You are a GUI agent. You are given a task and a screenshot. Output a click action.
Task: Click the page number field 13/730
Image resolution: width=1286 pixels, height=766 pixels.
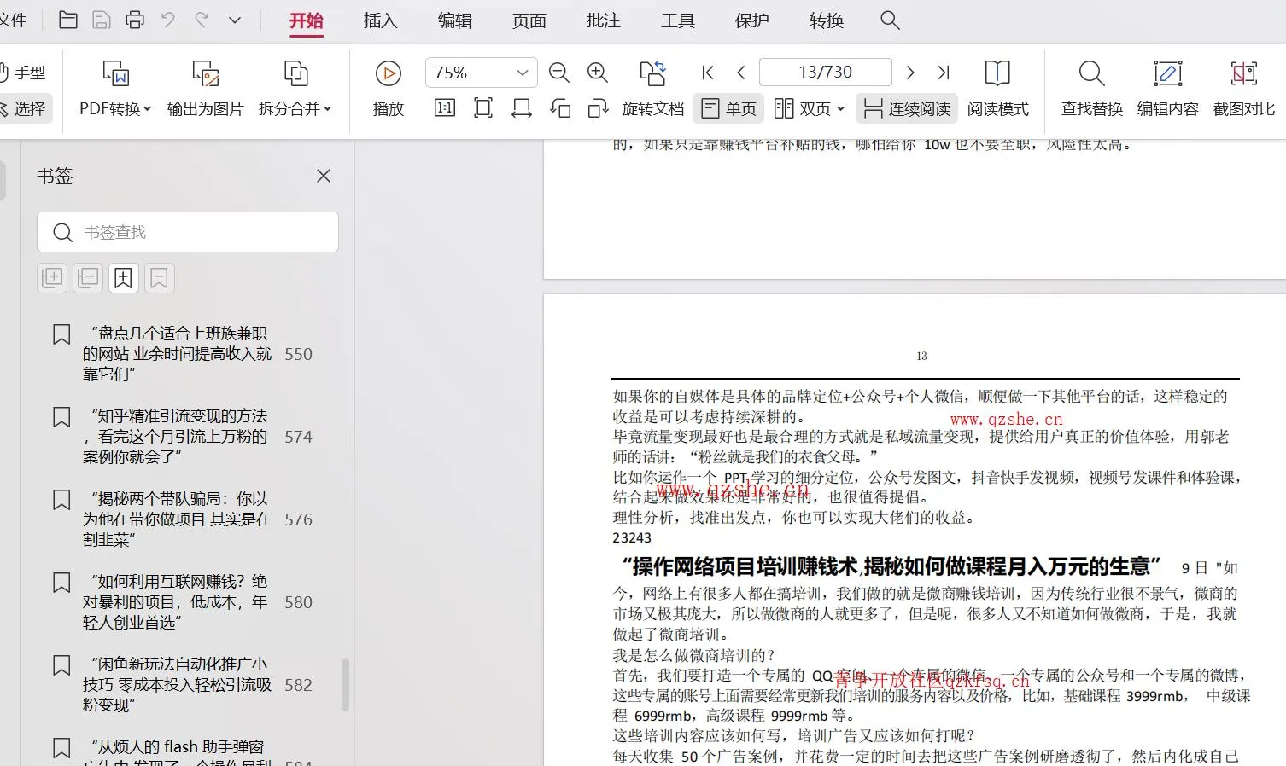[826, 73]
